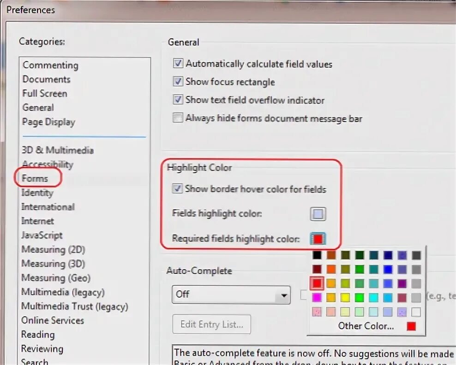Open the Documents preferences category

pos(47,79)
